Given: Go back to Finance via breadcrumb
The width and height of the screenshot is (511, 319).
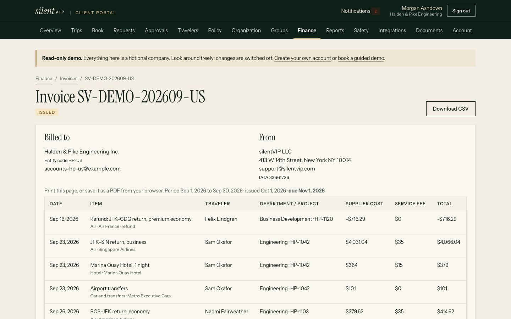Looking at the screenshot, I should pos(44,79).
